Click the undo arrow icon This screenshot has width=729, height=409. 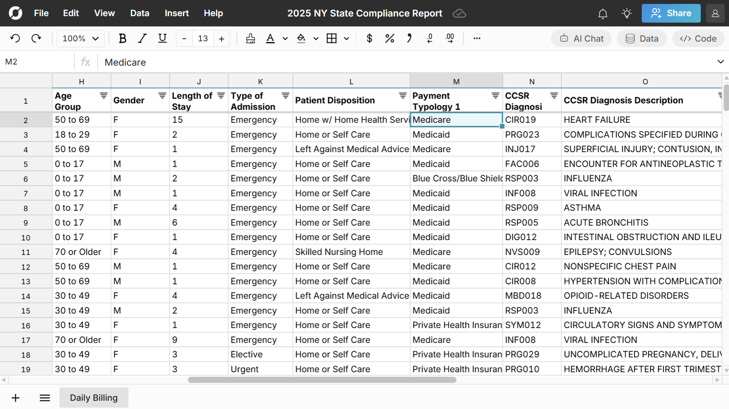coord(15,38)
